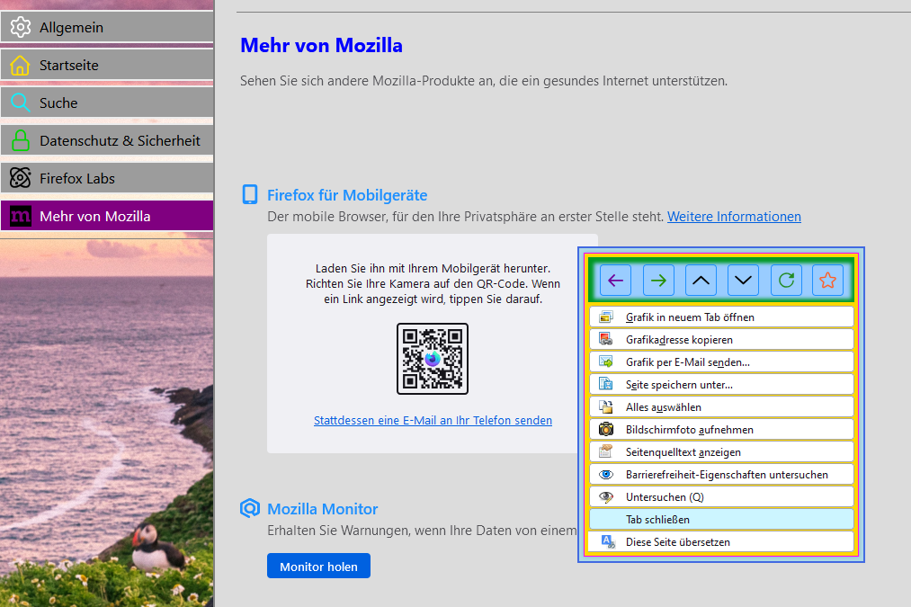This screenshot has width=911, height=607.
Task: Click the envelope icon for Grafik per E-Mail senden
Action: point(606,362)
